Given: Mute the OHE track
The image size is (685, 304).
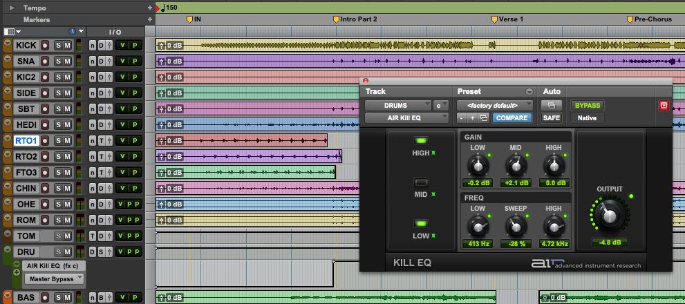Looking at the screenshot, I should point(67,204).
